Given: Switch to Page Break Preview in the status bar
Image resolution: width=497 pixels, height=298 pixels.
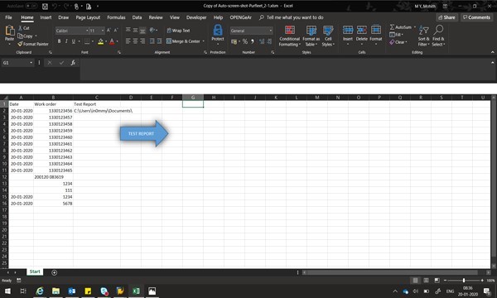Looking at the screenshot, I should (437, 281).
